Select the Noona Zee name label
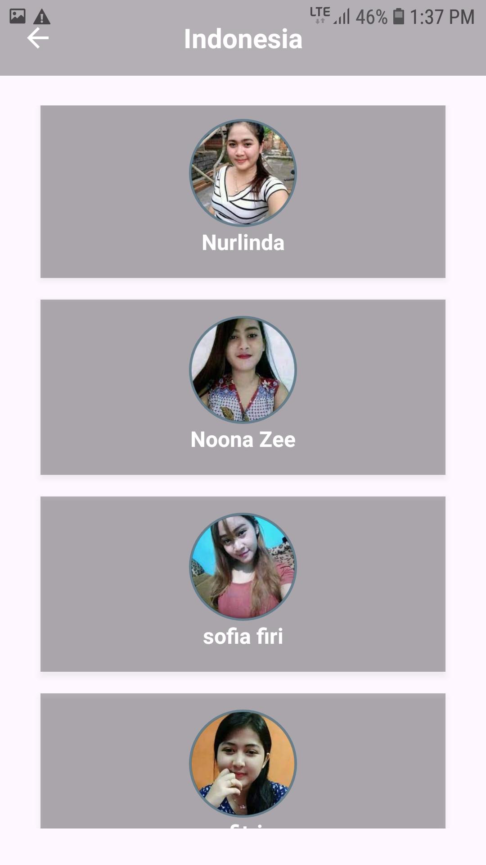 pos(243,440)
